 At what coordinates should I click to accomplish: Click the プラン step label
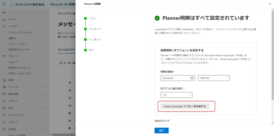[x=92, y=18]
